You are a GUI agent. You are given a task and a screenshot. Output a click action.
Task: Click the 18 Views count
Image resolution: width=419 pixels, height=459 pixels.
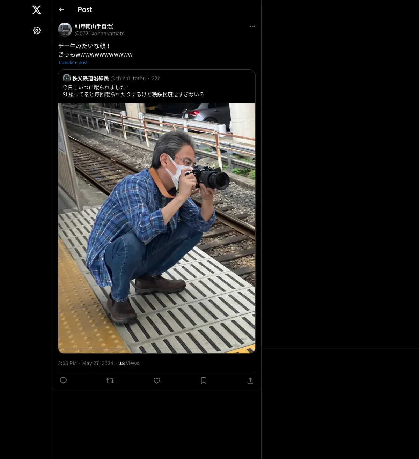(129, 363)
